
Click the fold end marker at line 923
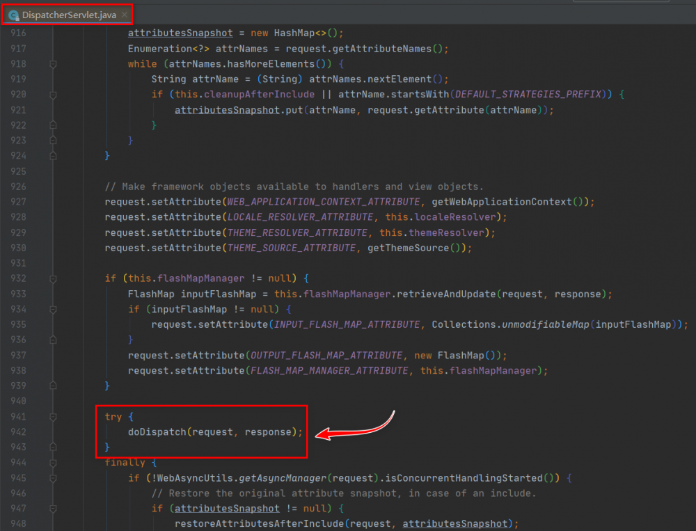(53, 141)
